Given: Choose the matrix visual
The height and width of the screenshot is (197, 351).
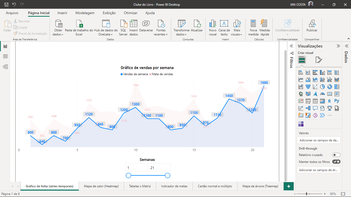Looking at the screenshot, I should (322, 101).
